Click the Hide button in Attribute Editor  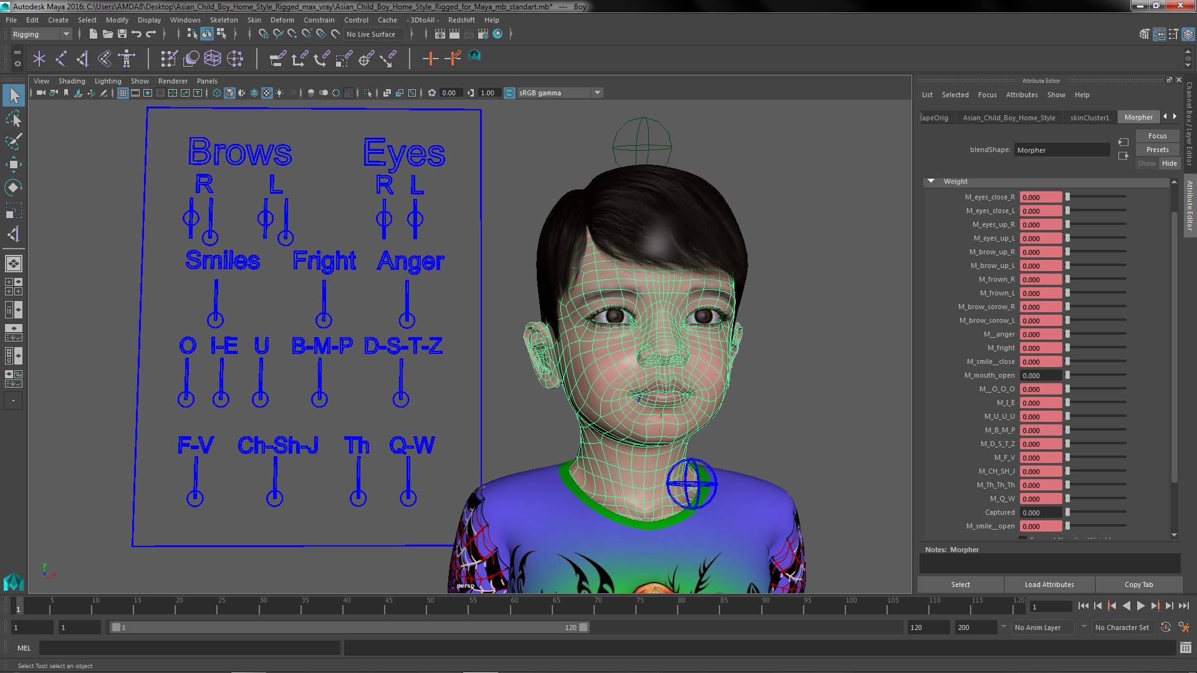click(1169, 163)
